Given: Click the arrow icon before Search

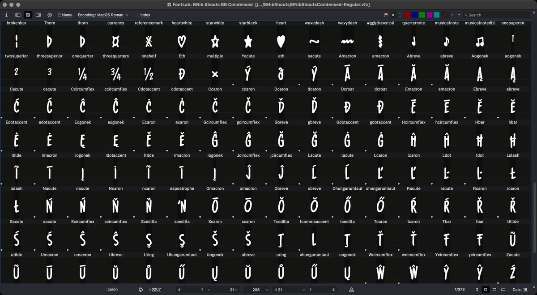Looking at the screenshot, I should click(459, 15).
